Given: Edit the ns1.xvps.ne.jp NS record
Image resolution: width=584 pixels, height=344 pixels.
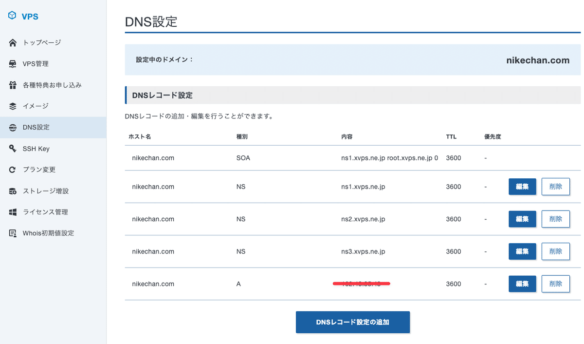Looking at the screenshot, I should point(522,187).
